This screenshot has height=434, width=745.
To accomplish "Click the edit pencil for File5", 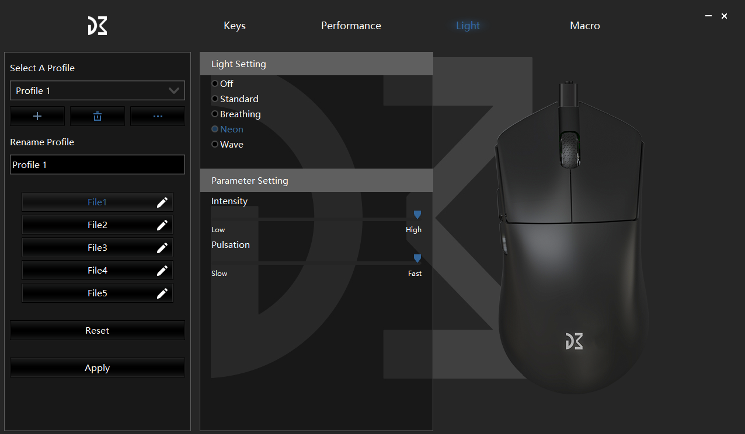I will [162, 293].
